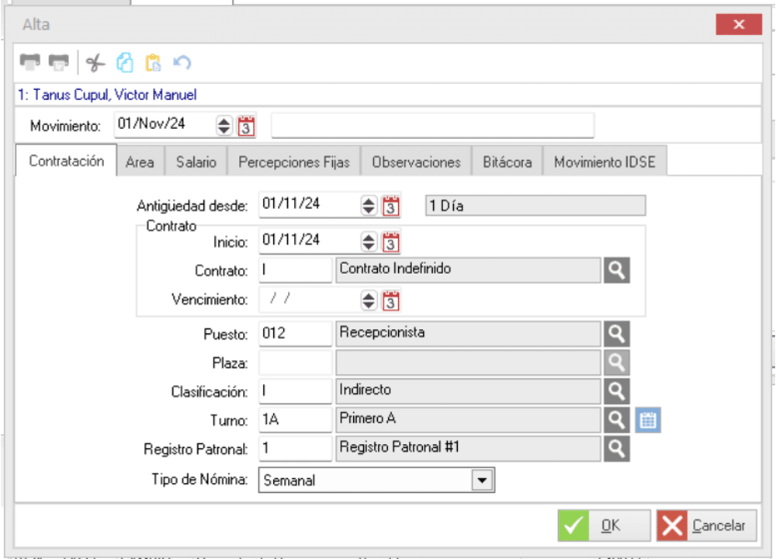The width and height of the screenshot is (776, 559).
Task: Search Puesto with magnifier icon
Action: coord(616,334)
